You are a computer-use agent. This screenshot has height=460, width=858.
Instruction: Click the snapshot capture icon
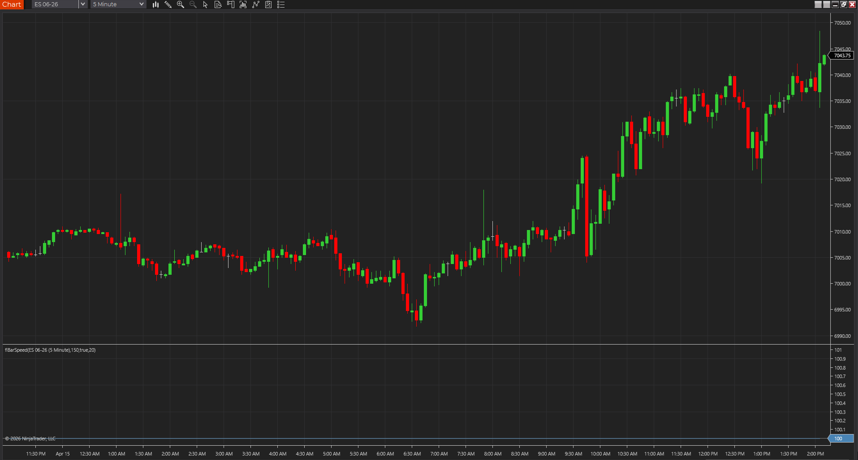point(268,4)
